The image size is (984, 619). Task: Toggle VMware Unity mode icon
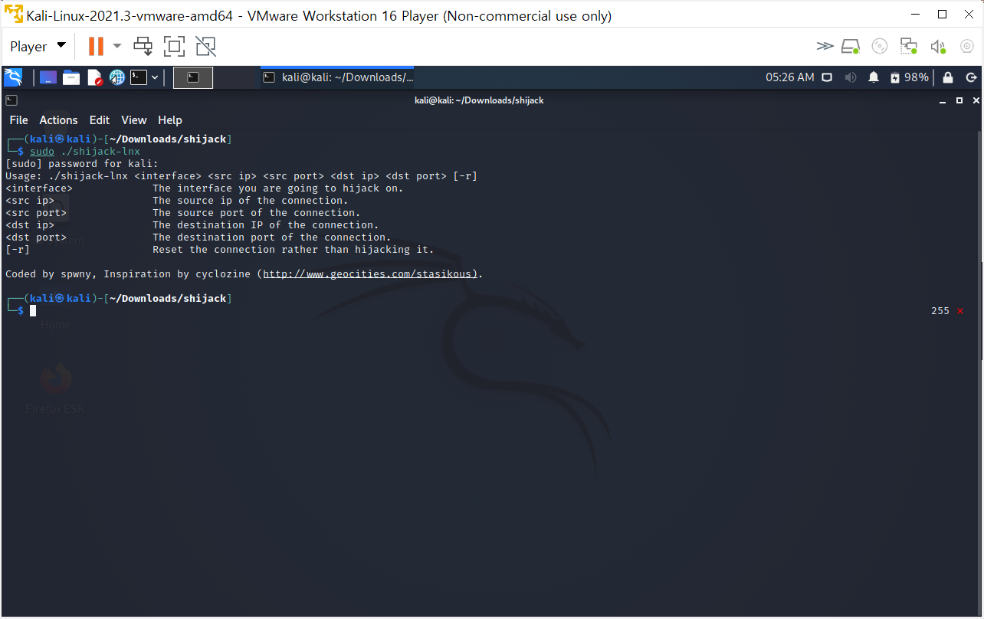(x=205, y=47)
